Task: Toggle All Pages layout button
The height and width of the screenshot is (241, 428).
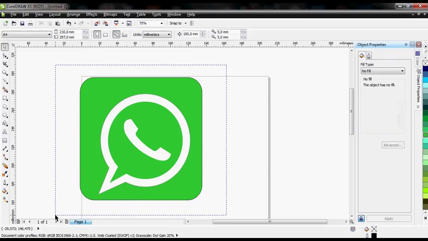Action: click(x=116, y=34)
